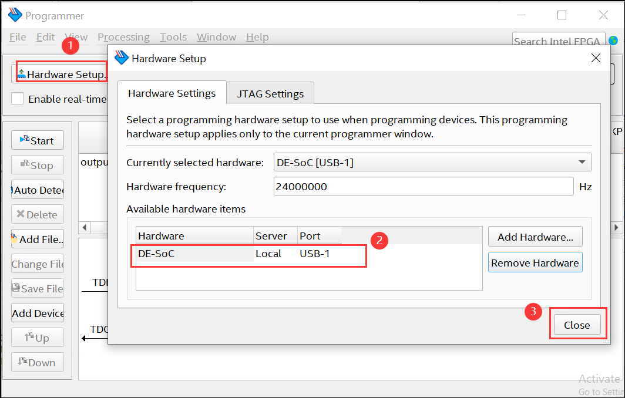This screenshot has width=625, height=398.
Task: Enable real-time checkbox in Programmer
Action: [17, 99]
